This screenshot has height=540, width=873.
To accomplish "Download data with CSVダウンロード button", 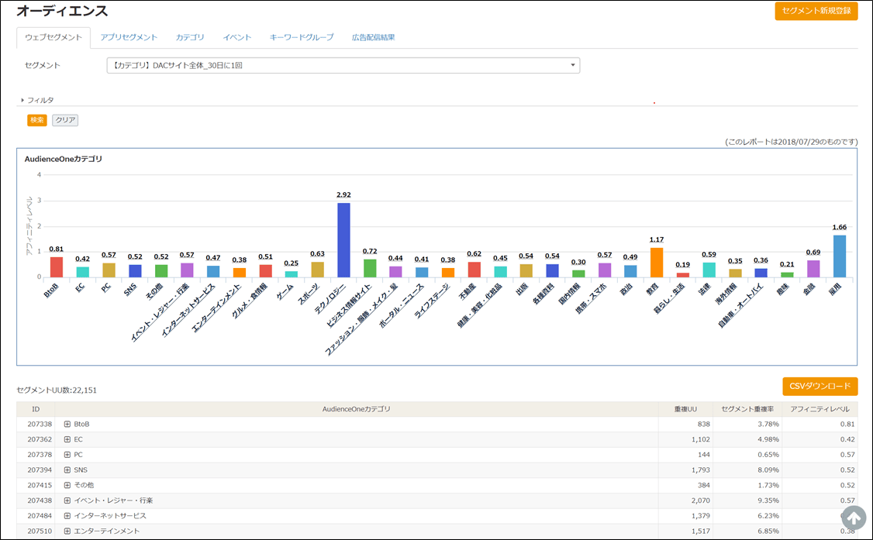I will 820,387.
